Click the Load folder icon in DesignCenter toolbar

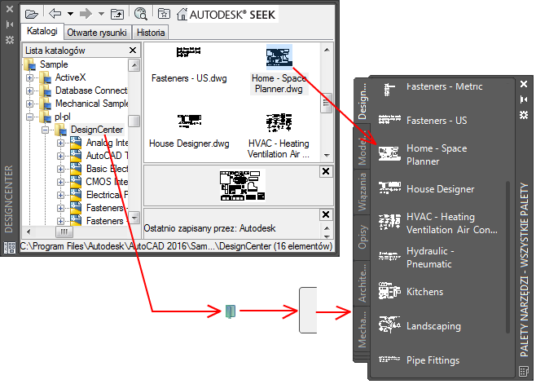[32, 14]
